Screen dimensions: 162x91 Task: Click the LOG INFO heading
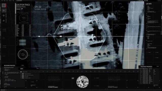(x=149, y=4)
